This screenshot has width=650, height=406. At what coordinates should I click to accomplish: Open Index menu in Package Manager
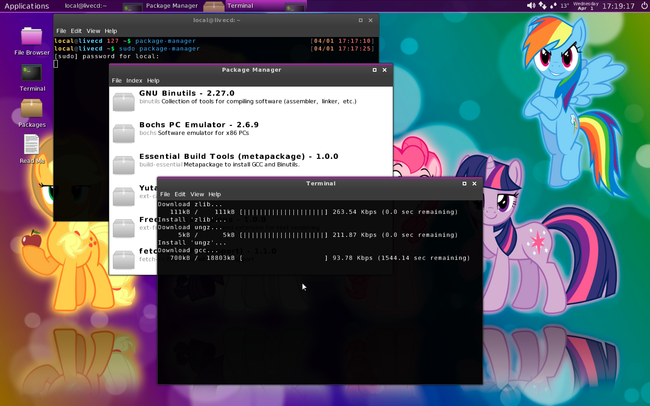(x=134, y=81)
